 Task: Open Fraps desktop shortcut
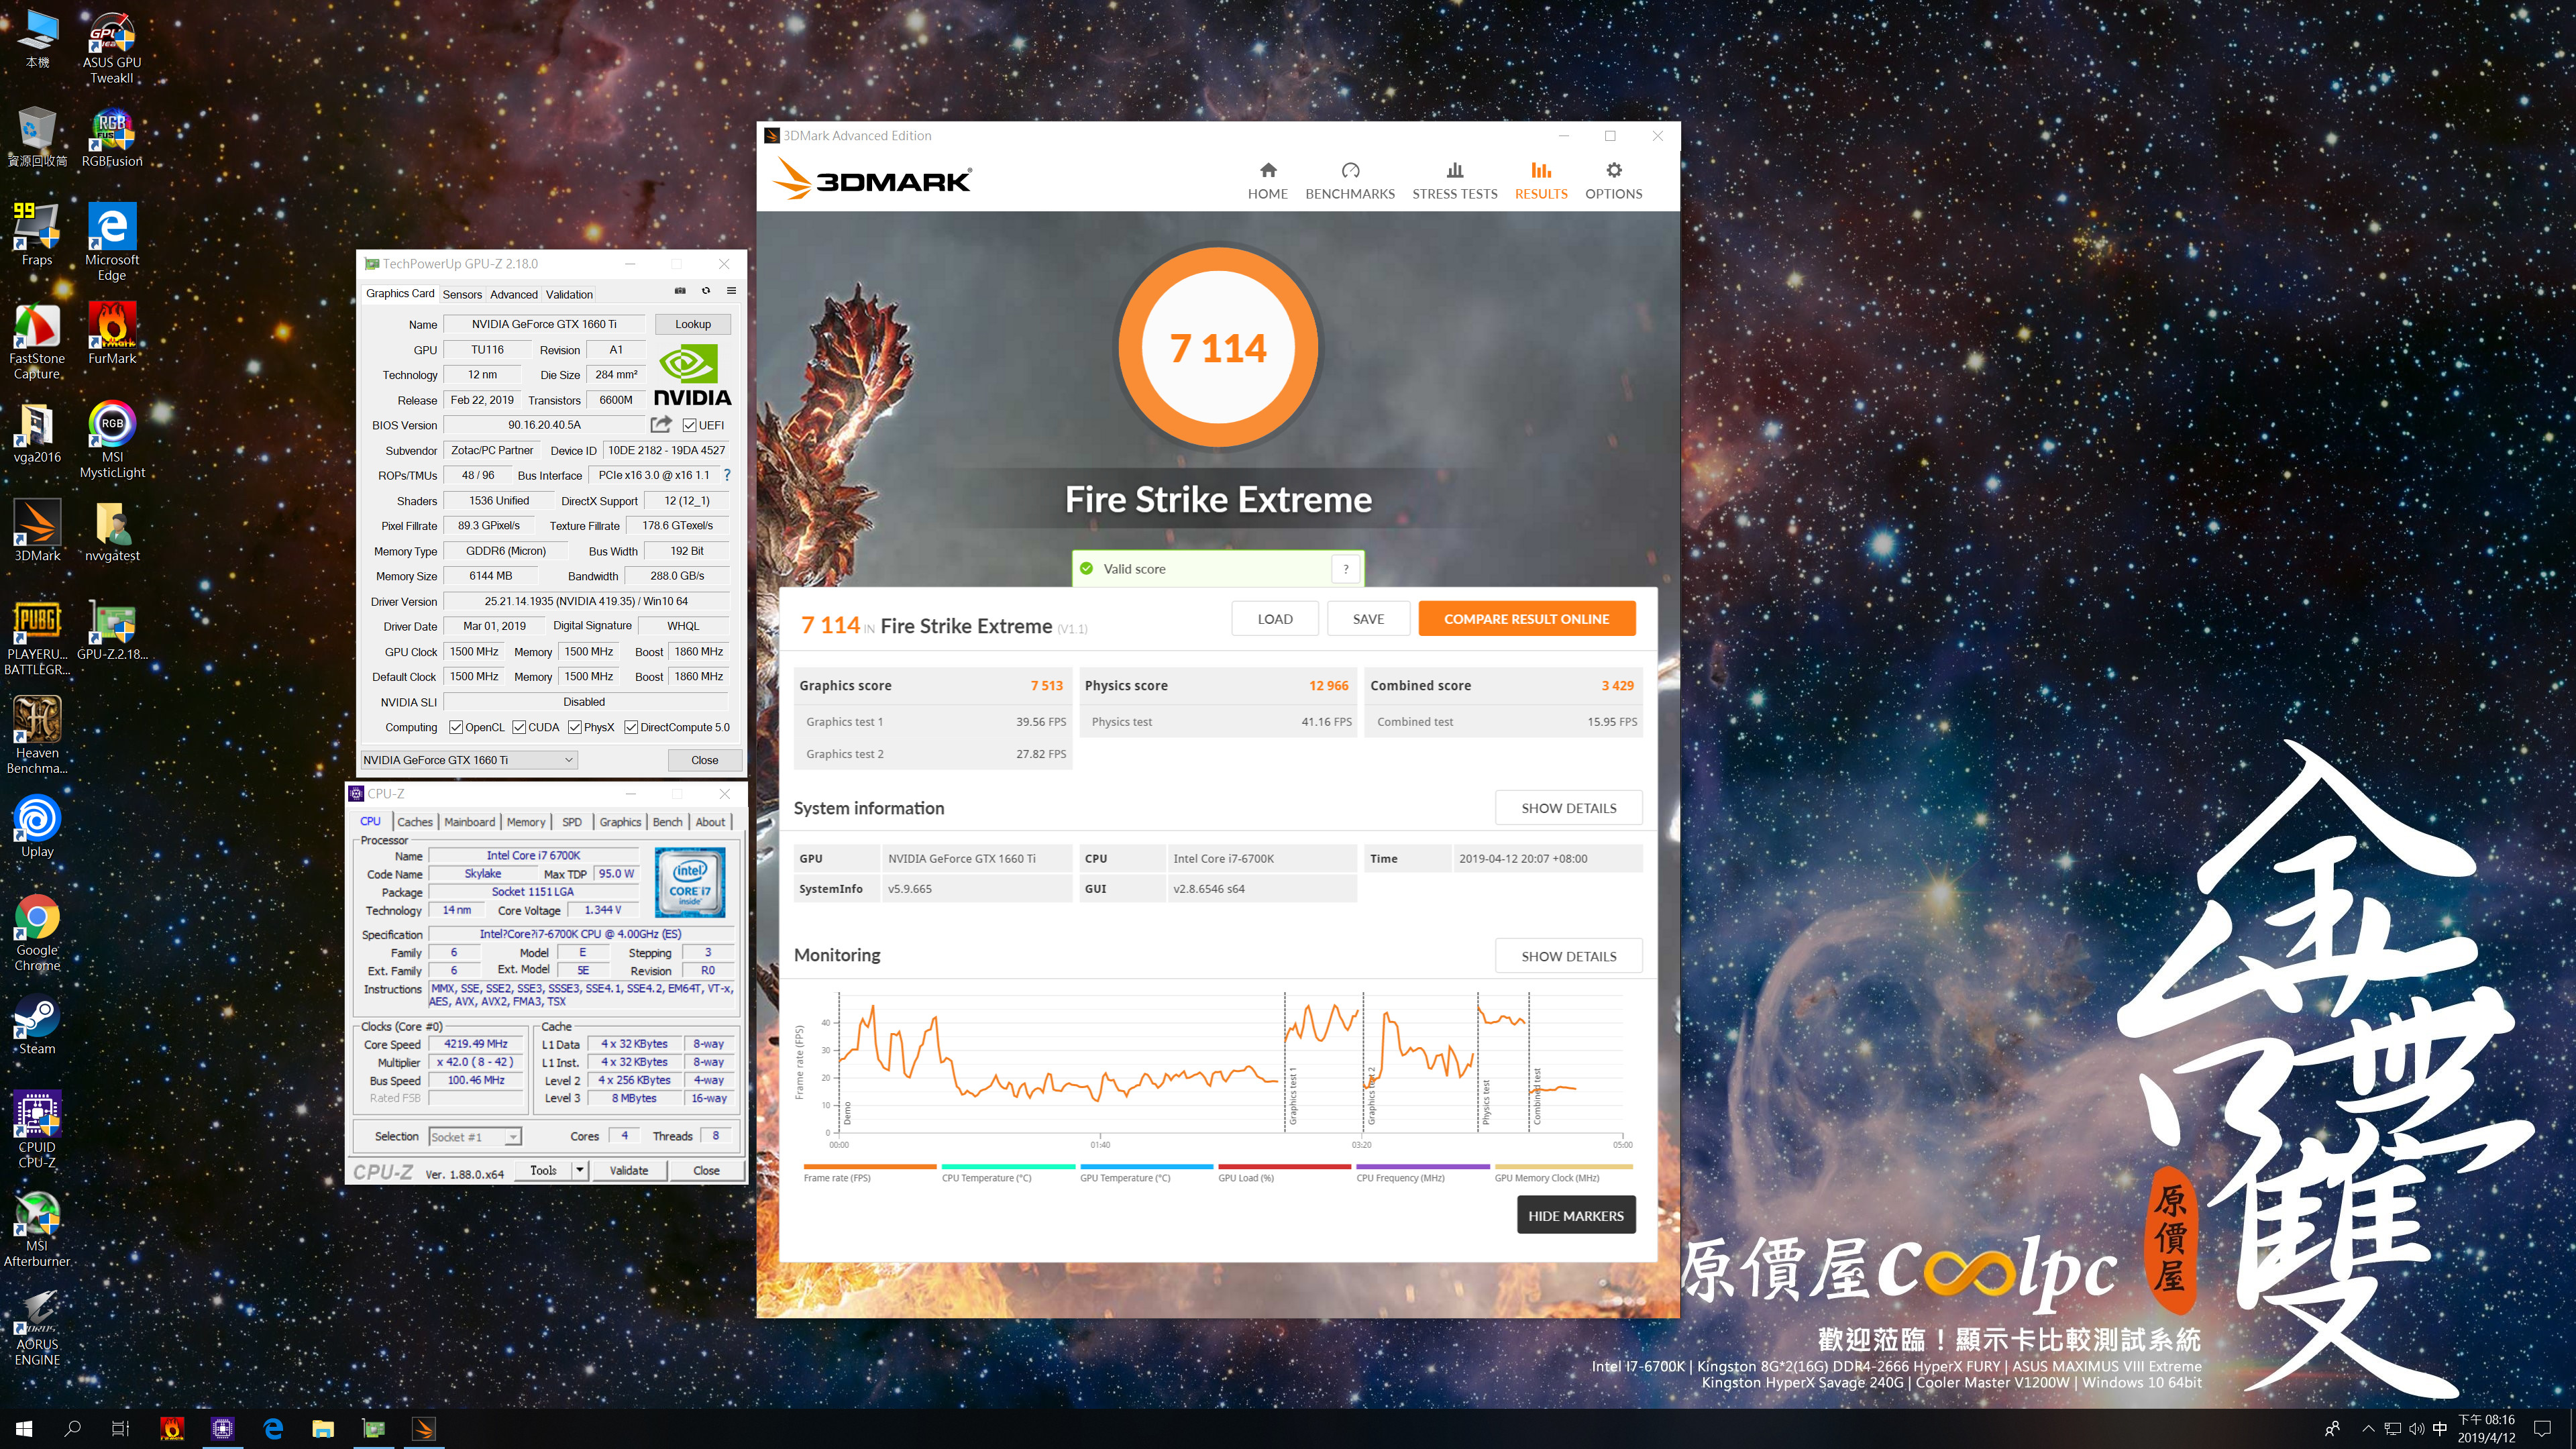[x=37, y=234]
